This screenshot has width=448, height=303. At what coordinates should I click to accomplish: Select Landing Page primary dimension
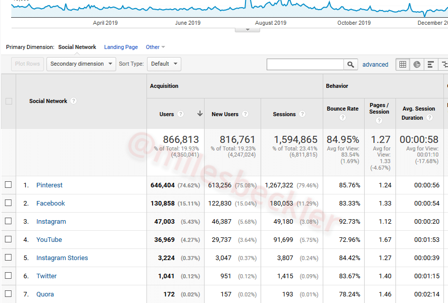pos(121,47)
